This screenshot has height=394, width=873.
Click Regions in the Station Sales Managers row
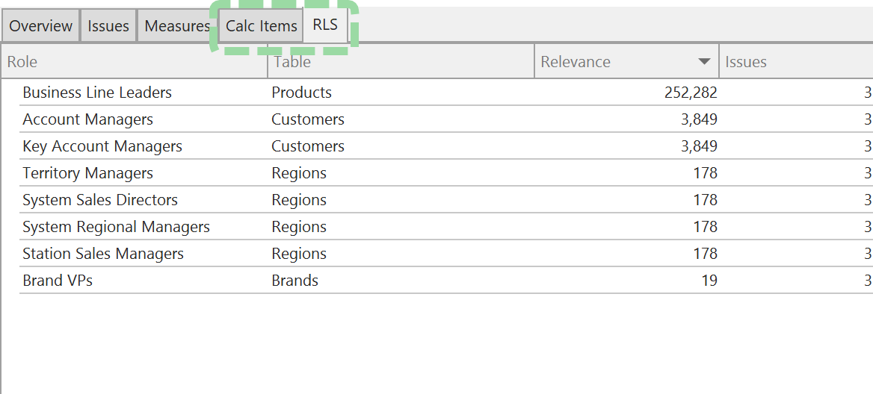299,254
